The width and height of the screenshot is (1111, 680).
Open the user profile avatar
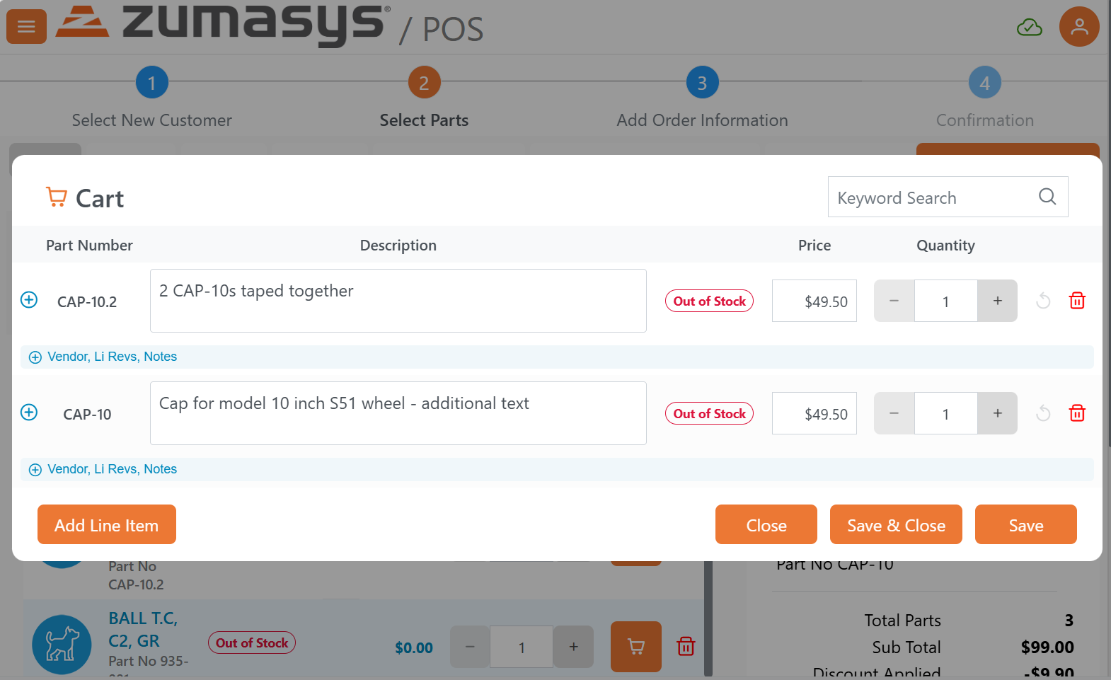click(1078, 27)
